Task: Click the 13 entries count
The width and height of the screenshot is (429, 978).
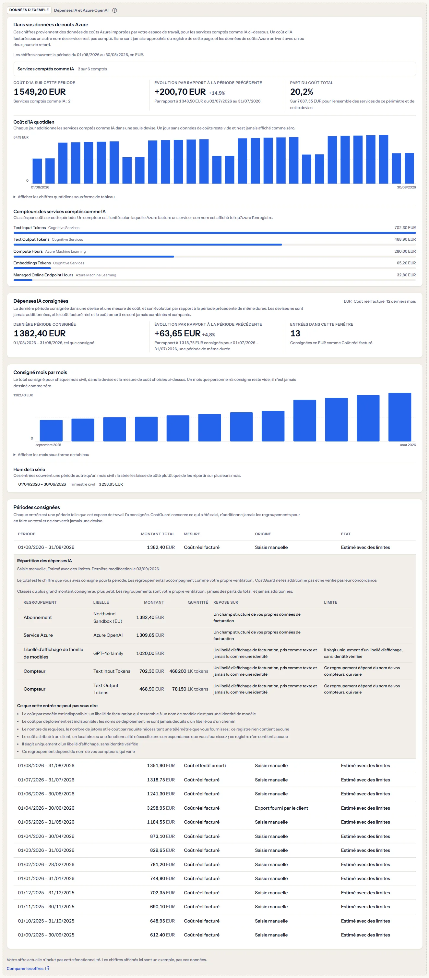Action: (295, 333)
